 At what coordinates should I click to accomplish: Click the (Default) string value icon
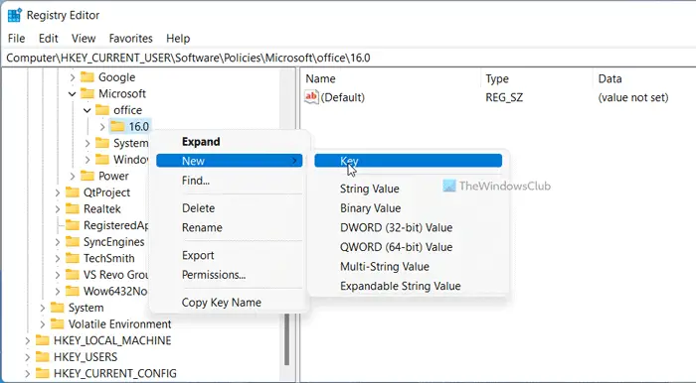pos(311,97)
